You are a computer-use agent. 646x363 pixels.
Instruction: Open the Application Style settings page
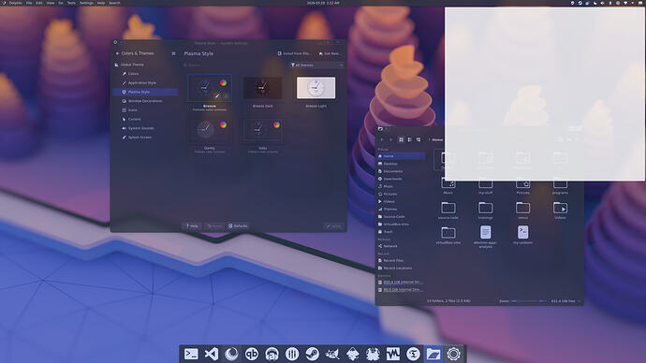(x=145, y=82)
